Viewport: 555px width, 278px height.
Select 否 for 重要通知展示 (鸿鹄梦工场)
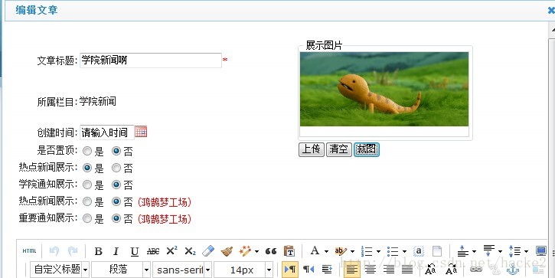click(x=116, y=218)
